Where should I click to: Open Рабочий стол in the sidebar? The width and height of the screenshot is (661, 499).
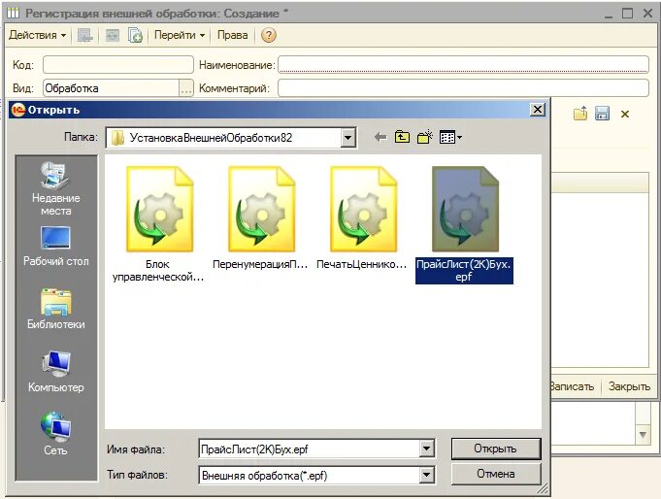click(x=55, y=246)
